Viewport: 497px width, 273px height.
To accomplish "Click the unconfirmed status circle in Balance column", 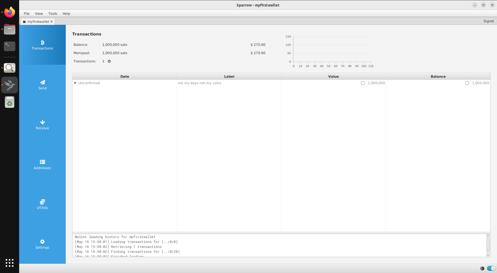I will point(467,83).
